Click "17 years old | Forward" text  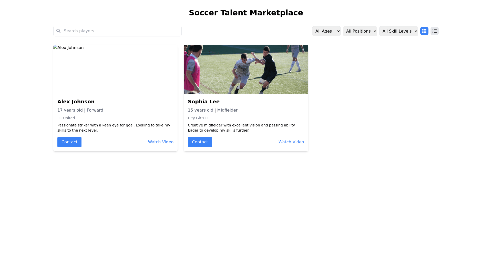click(80, 110)
